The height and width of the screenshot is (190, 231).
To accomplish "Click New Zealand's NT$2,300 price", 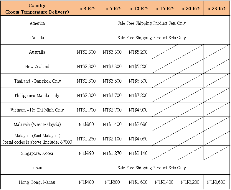I will point(86,66).
